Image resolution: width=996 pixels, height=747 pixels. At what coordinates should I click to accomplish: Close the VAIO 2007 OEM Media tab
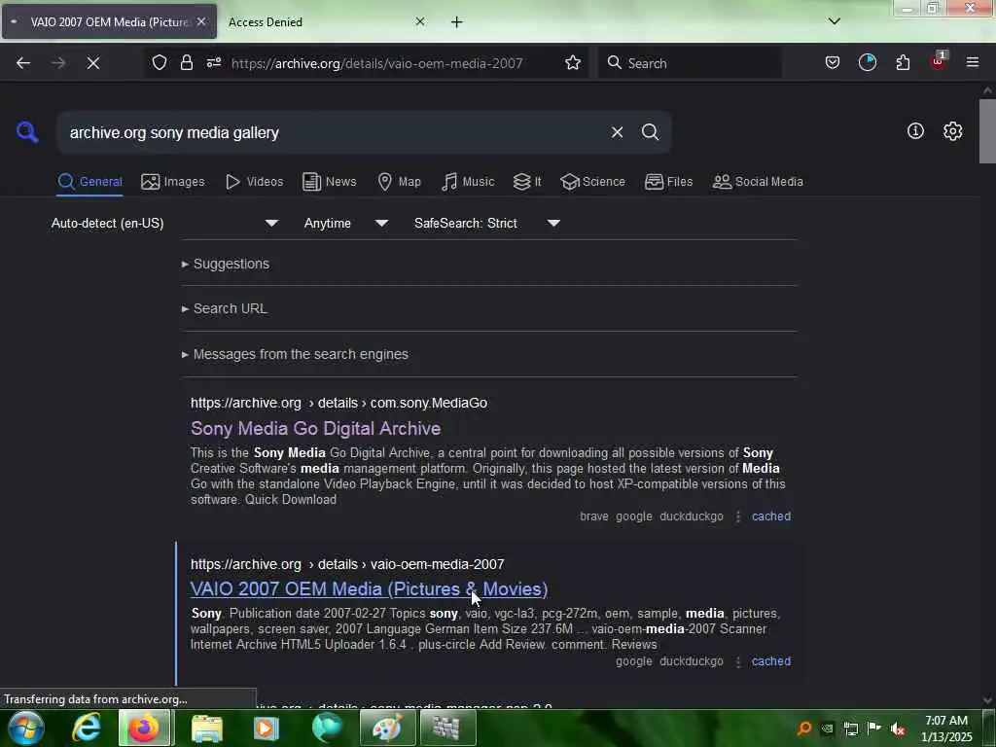(200, 21)
